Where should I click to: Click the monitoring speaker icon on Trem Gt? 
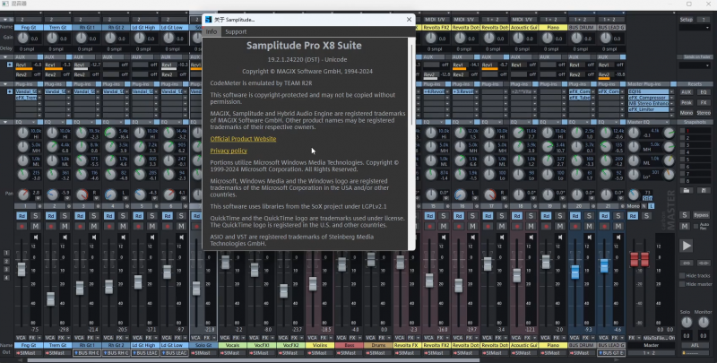point(65,238)
